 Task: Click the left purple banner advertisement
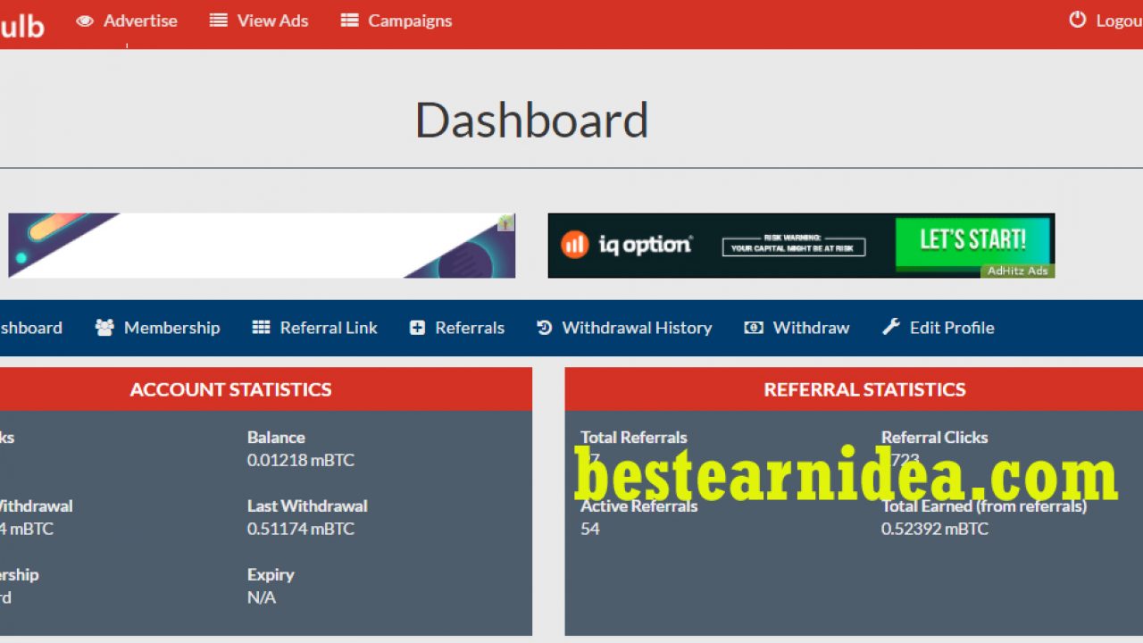259,246
